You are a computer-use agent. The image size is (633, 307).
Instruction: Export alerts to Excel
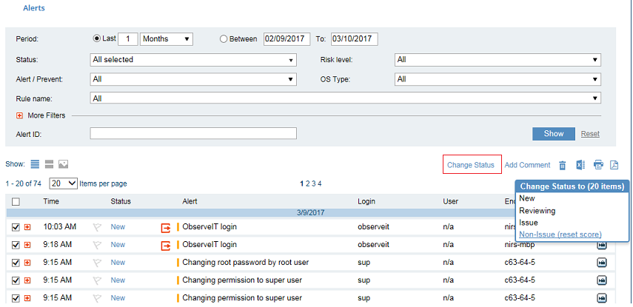pos(581,165)
